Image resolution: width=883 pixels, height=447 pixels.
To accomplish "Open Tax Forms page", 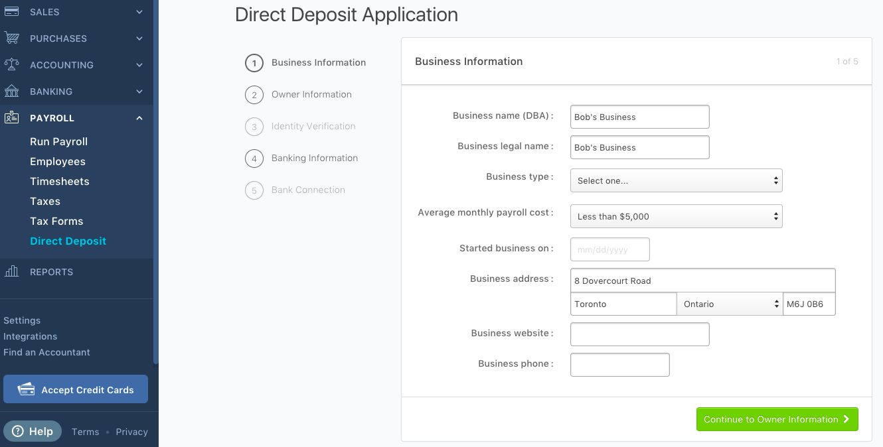I will (x=56, y=221).
